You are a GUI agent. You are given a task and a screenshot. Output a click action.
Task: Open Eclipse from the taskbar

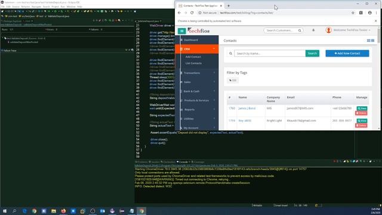[x=112, y=211]
